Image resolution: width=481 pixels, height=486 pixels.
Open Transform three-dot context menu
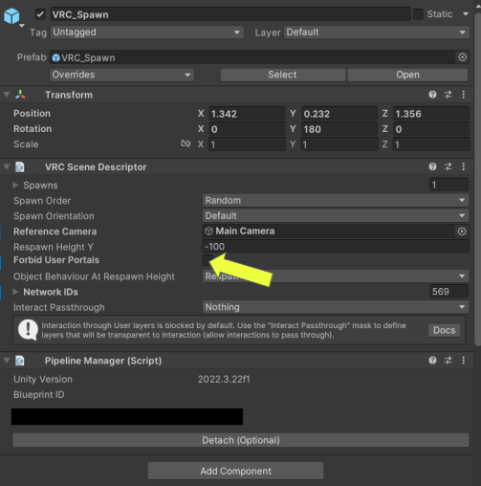coord(464,95)
